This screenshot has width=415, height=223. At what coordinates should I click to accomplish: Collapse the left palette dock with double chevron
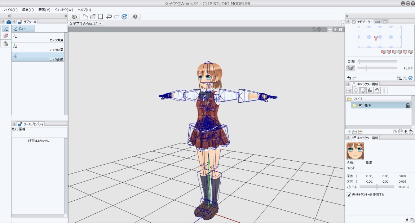(x=9, y=16)
